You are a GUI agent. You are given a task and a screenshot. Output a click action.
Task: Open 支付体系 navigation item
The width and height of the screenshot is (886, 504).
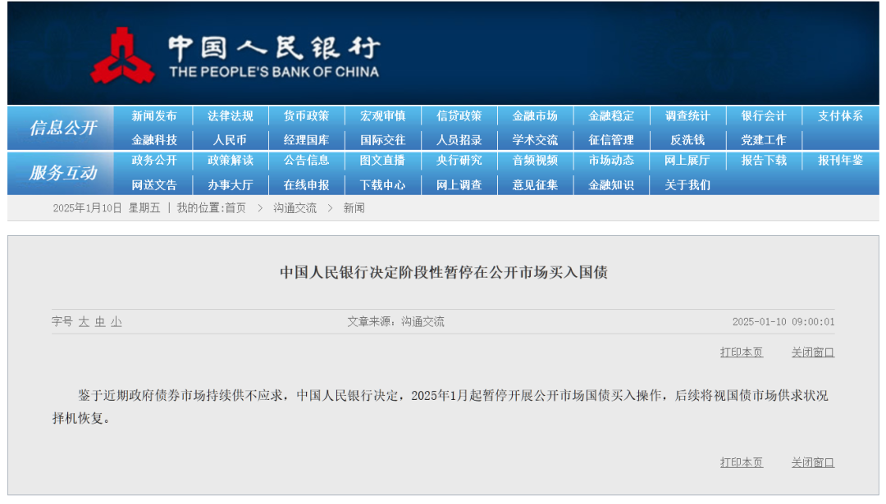coord(840,116)
